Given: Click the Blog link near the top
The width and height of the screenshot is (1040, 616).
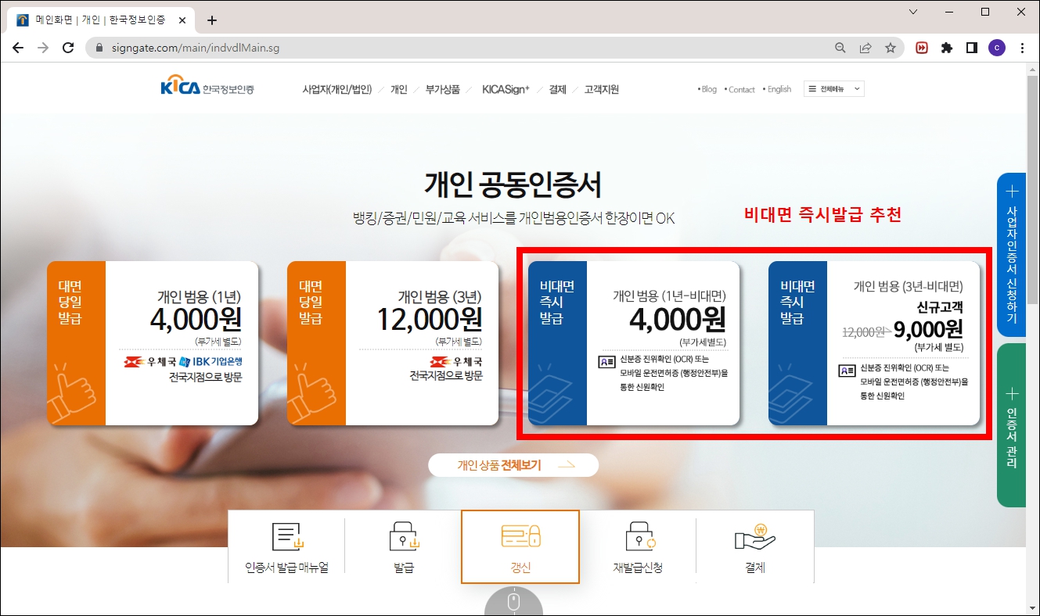Looking at the screenshot, I should (708, 89).
